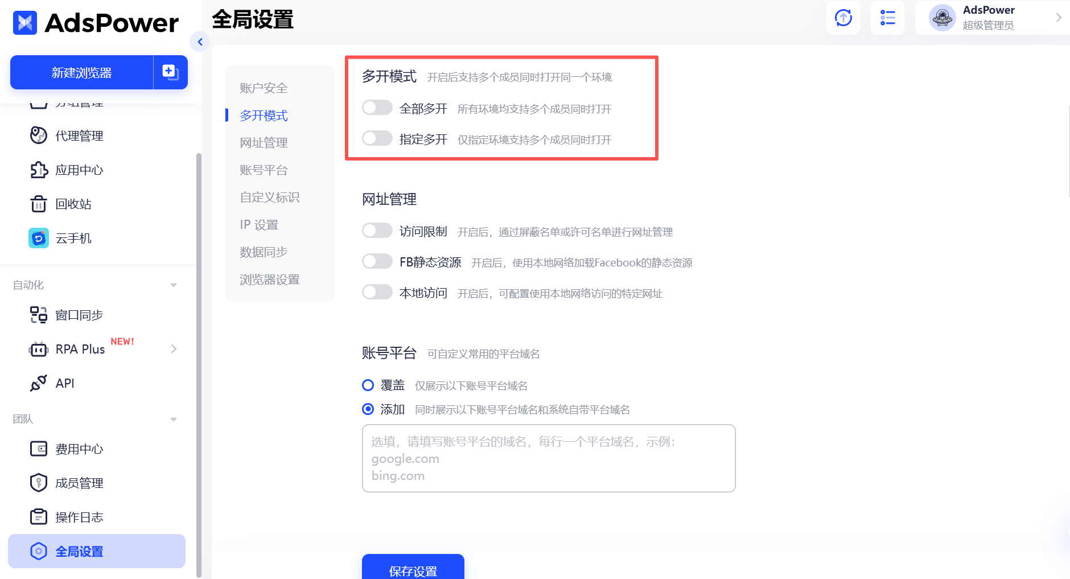Image resolution: width=1070 pixels, height=579 pixels.
Task: Click the 超级管理员 account label
Action: (988, 25)
